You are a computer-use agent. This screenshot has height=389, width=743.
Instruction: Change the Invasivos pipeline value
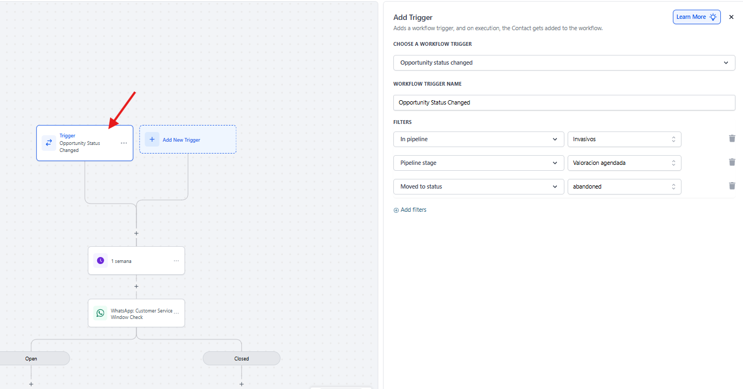[624, 139]
